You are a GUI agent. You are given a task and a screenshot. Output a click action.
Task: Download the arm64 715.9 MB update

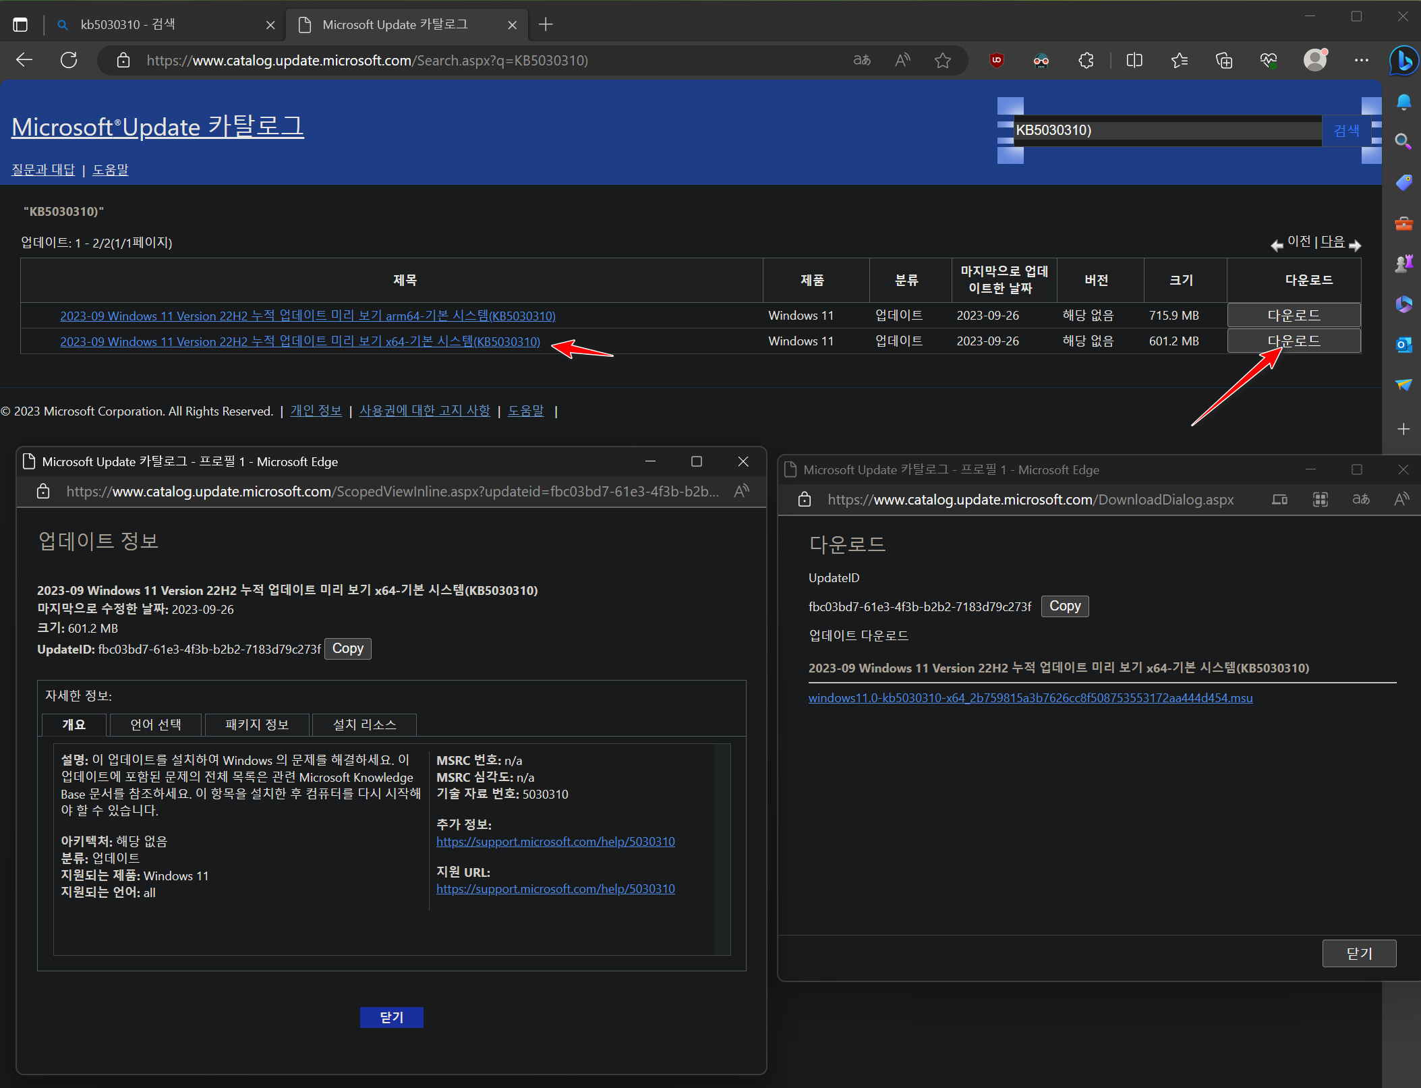[1294, 315]
